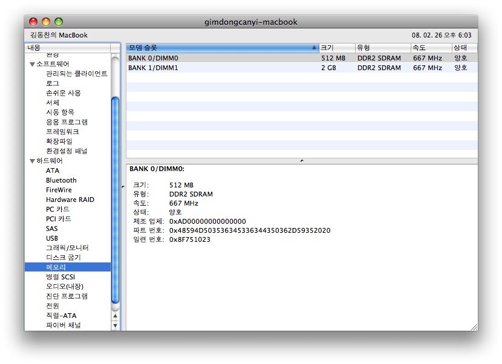Click the green zoom window button
Viewport: 502px width, 364px height.
(59, 22)
